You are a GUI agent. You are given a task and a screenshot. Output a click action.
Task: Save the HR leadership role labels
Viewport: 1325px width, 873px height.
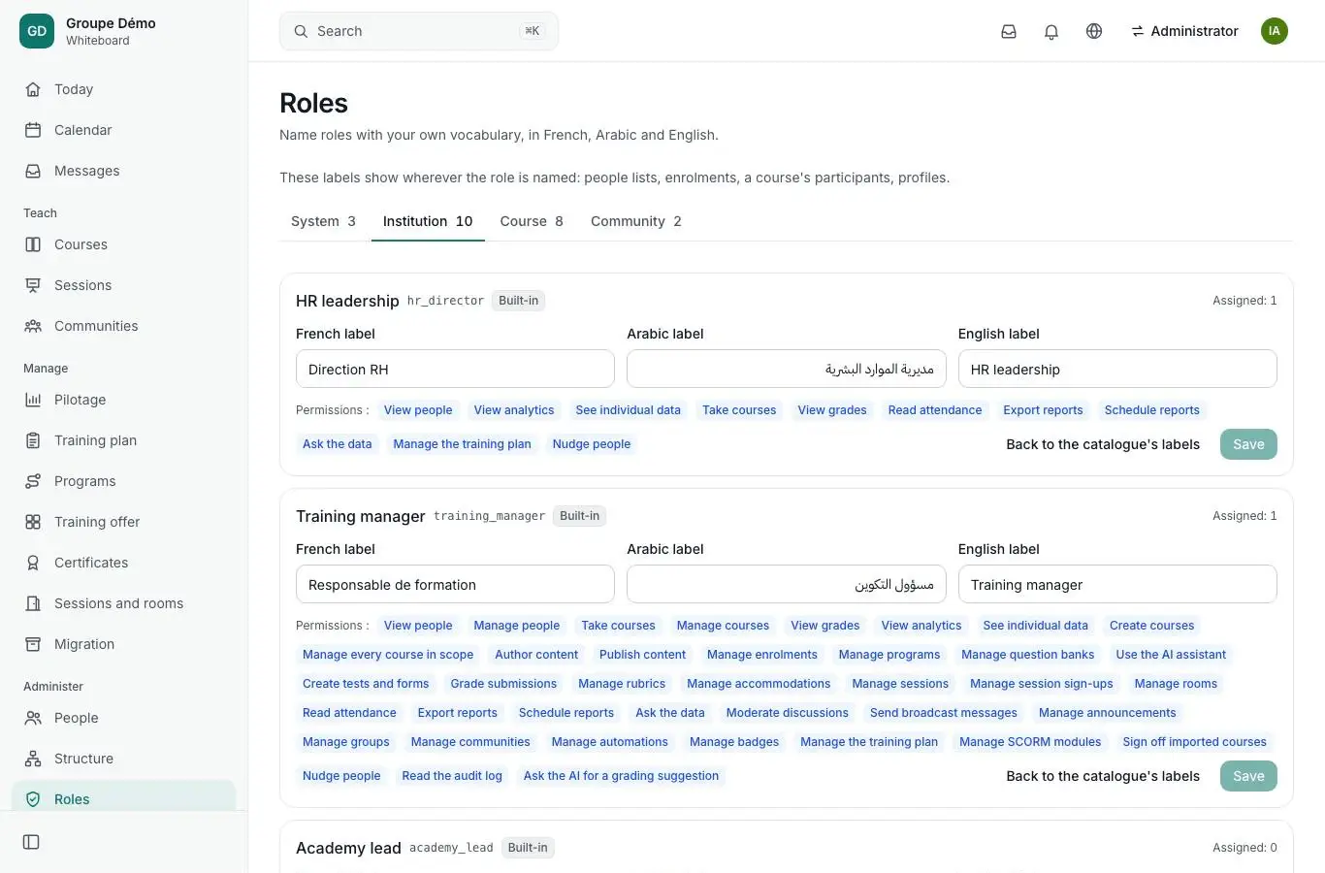click(x=1248, y=444)
